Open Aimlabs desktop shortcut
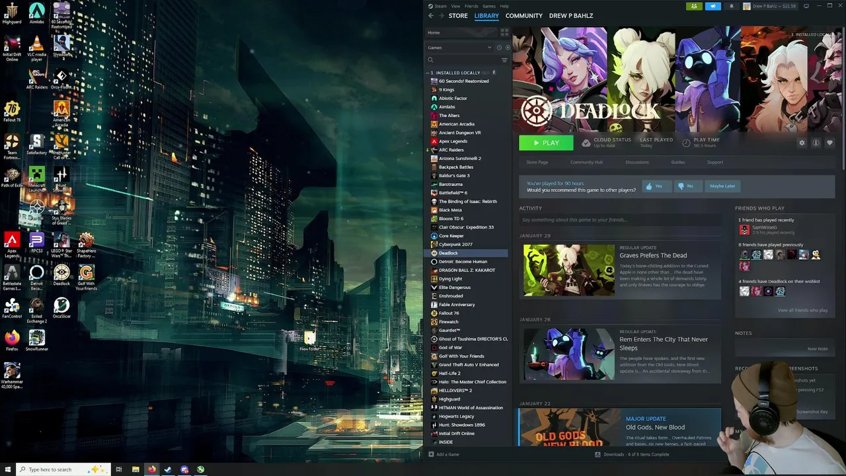The width and height of the screenshot is (846, 476). pyautogui.click(x=37, y=14)
